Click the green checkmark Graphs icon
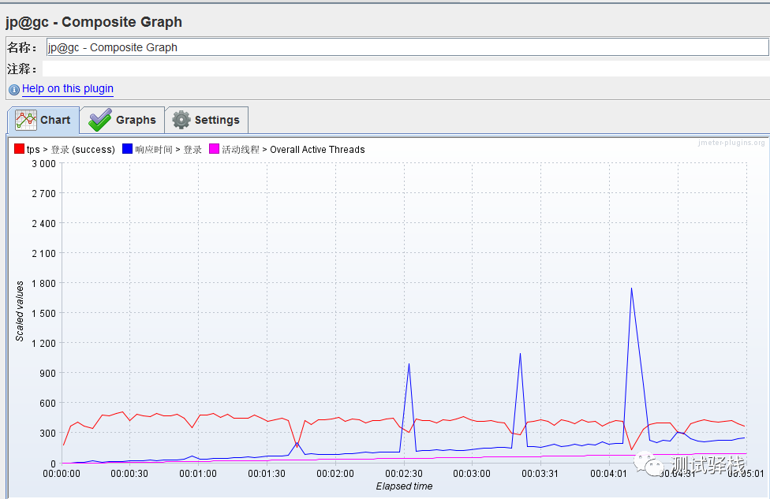The width and height of the screenshot is (770, 499). point(100,120)
